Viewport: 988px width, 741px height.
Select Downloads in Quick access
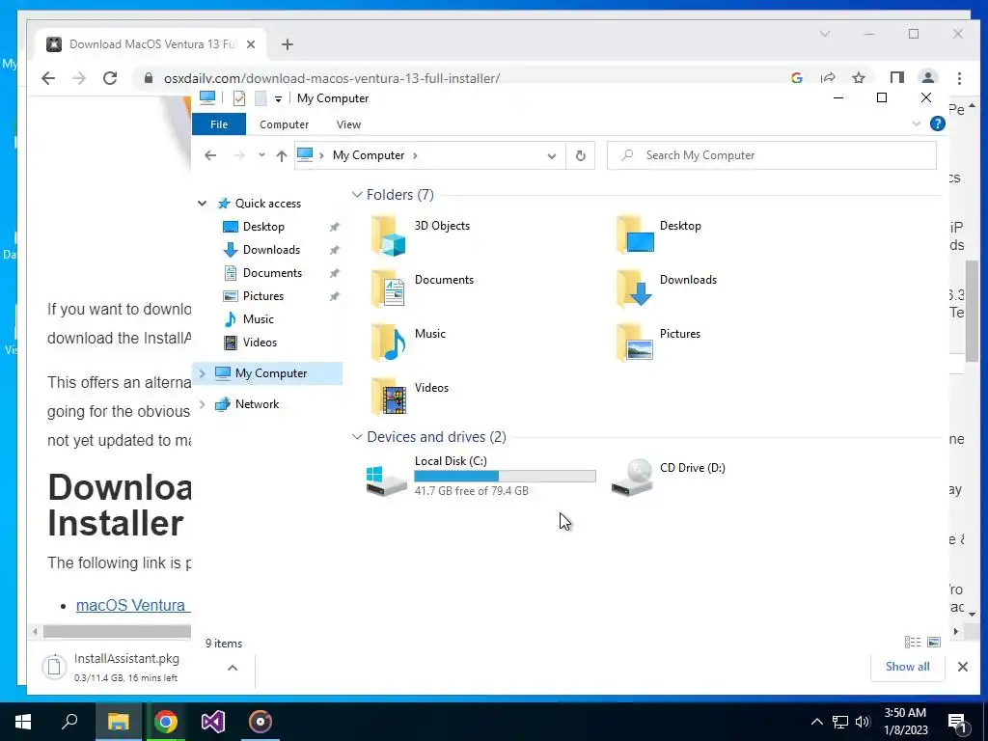point(271,250)
